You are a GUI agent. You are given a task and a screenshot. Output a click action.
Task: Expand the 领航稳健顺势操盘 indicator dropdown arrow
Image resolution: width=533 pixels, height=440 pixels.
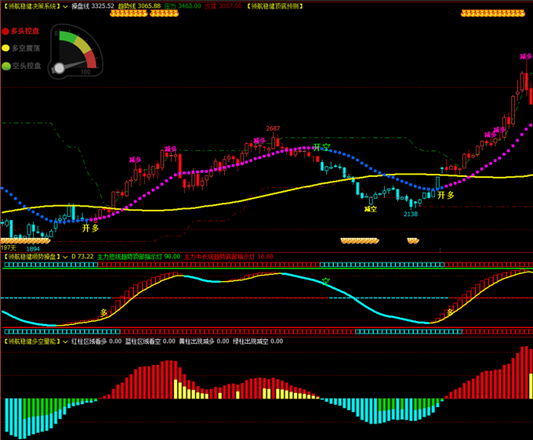pos(65,257)
